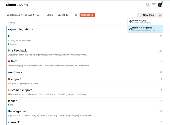Click the lock icon on support category
Screen dimensions: 170x125
coord(9,79)
